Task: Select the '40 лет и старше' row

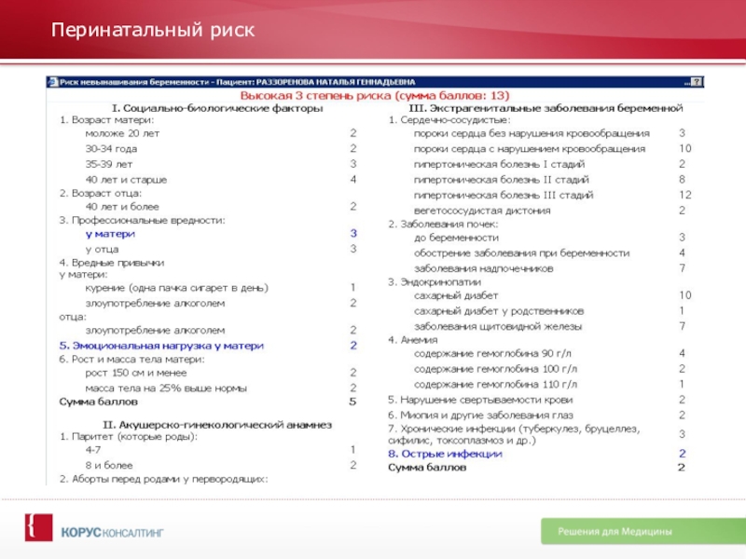Action: [x=126, y=180]
